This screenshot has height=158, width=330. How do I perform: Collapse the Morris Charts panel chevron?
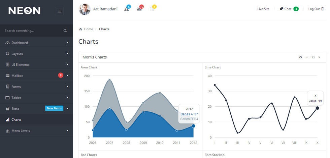(x=307, y=57)
